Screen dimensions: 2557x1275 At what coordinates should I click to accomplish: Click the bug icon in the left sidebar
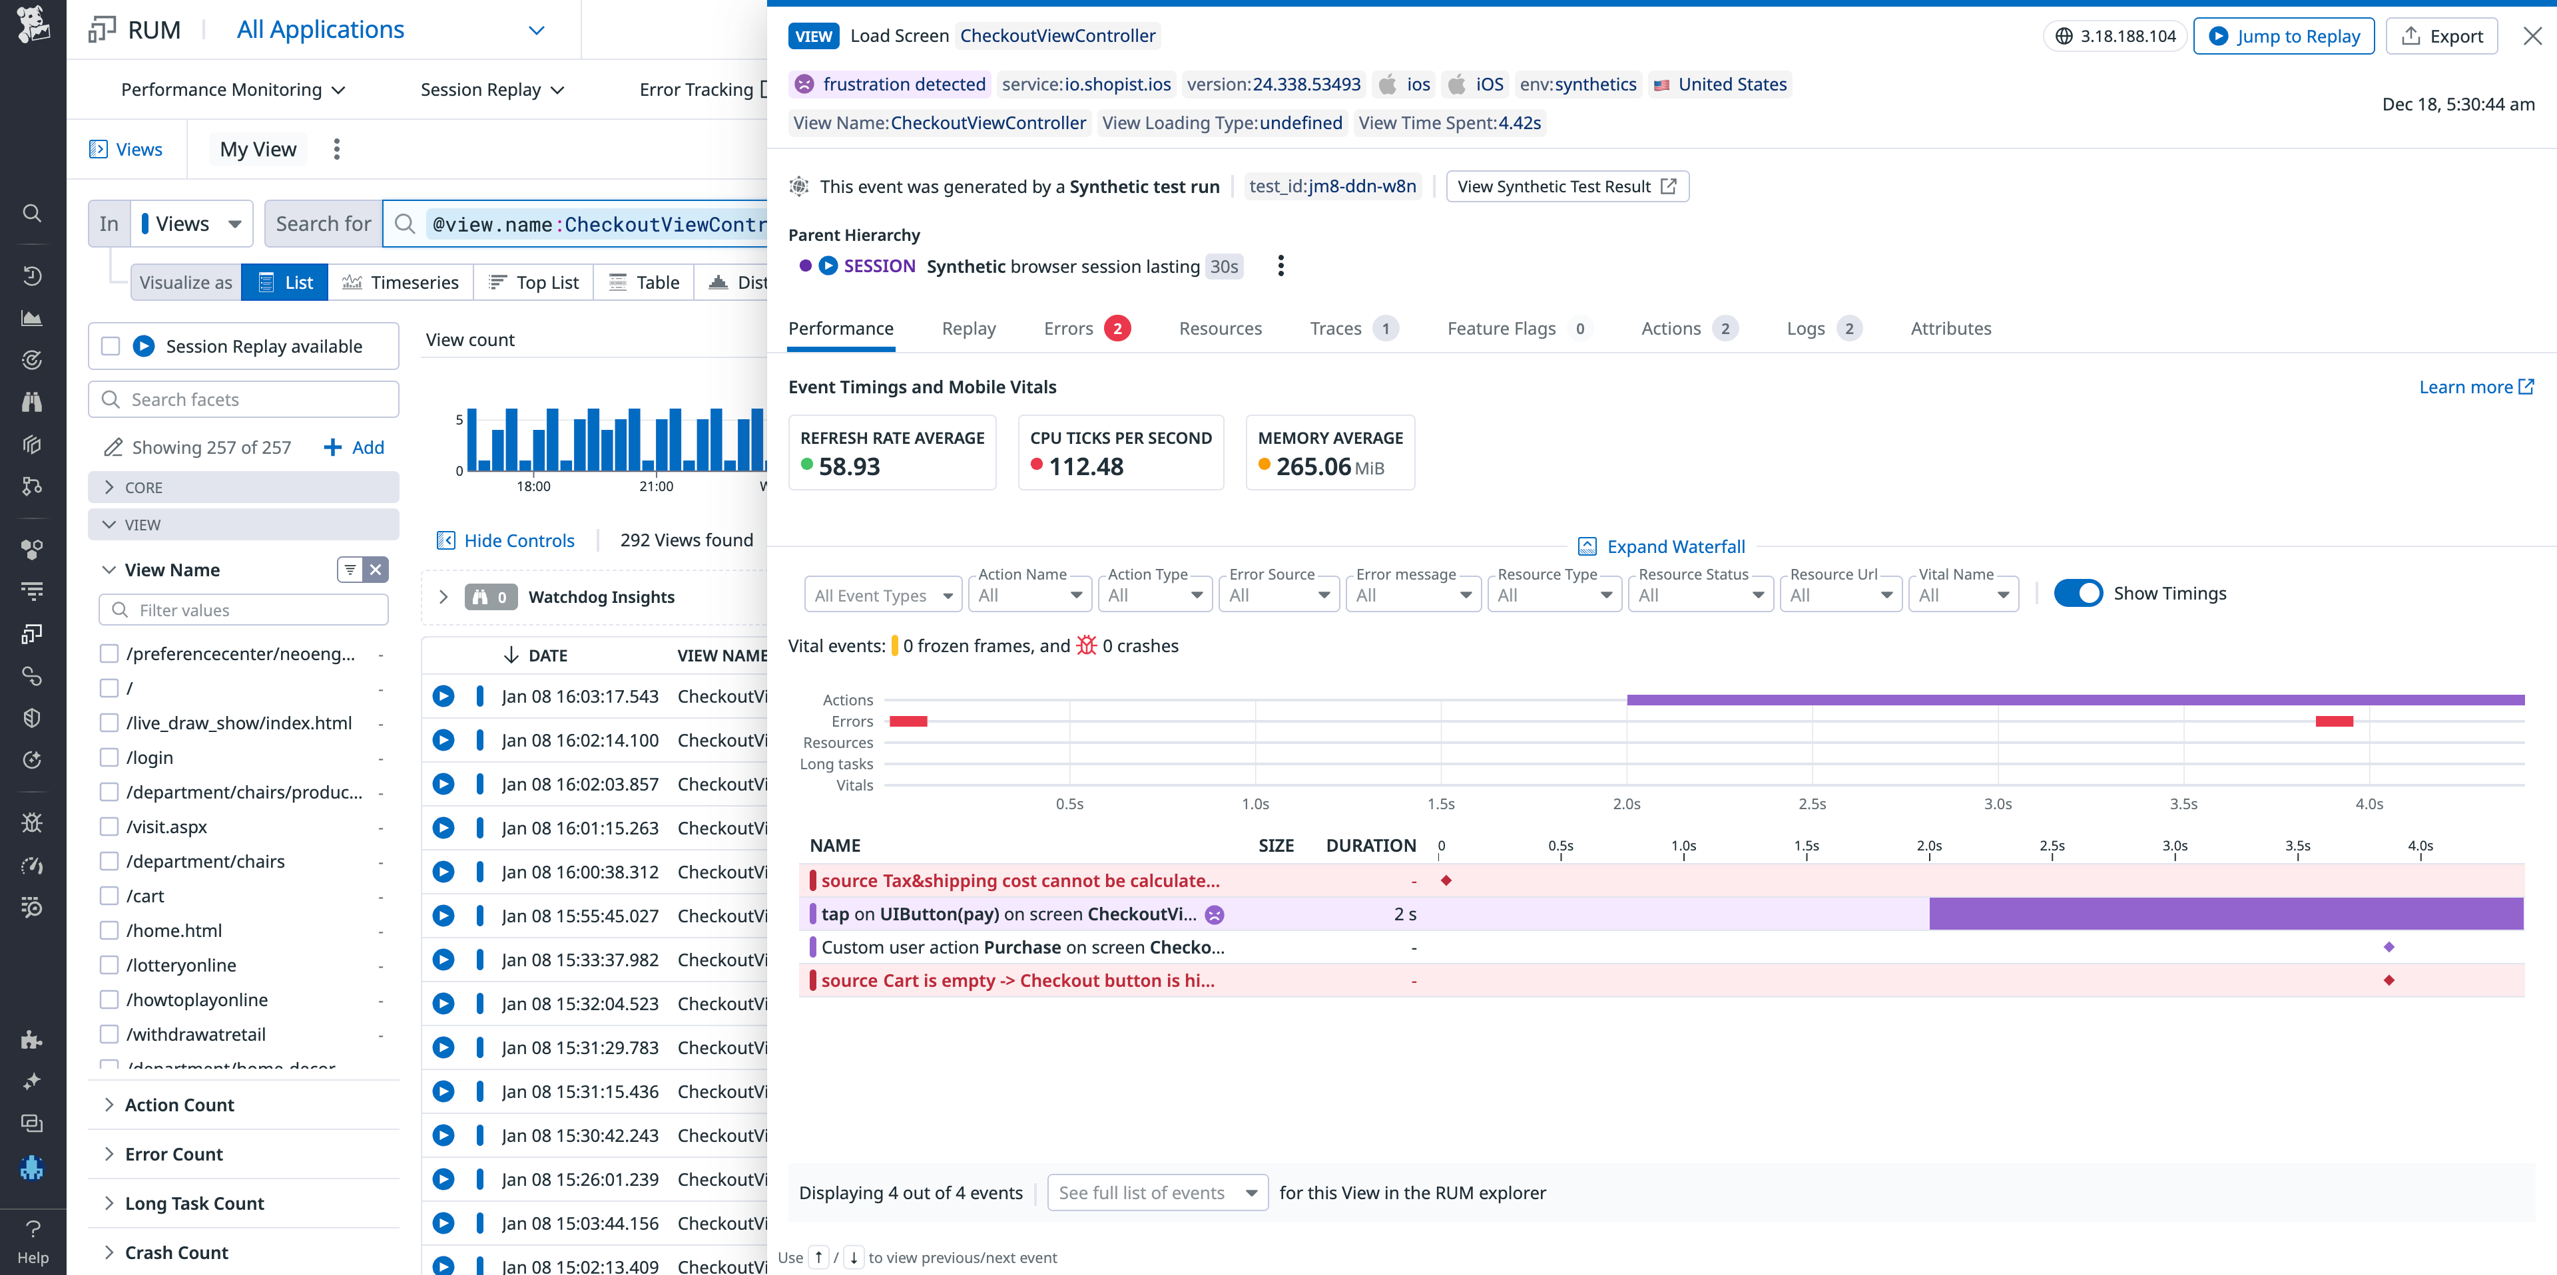pyautogui.click(x=32, y=822)
